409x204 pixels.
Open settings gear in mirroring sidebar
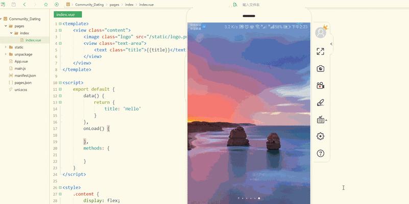[320, 136]
